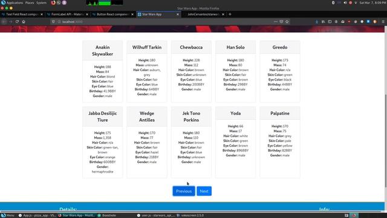This screenshot has width=387, height=218.
Task: Click the Han Solo card title
Action: 235,47
